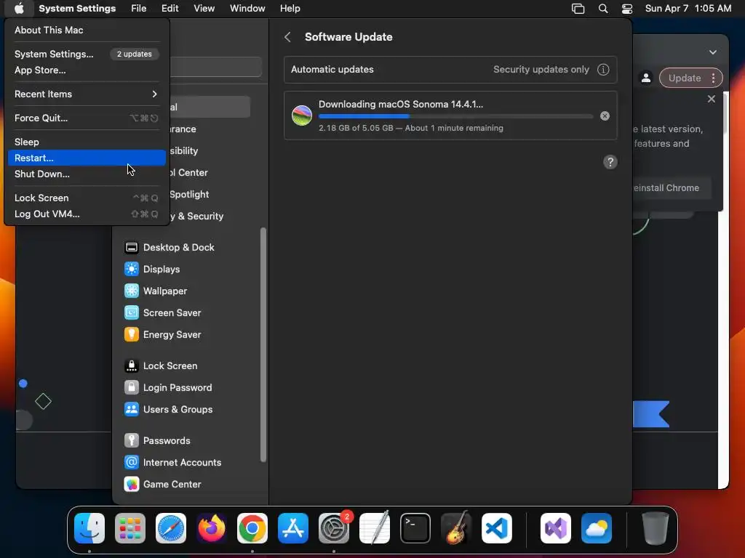
Task: Choose Shut Down… menu entry
Action: click(x=87, y=174)
